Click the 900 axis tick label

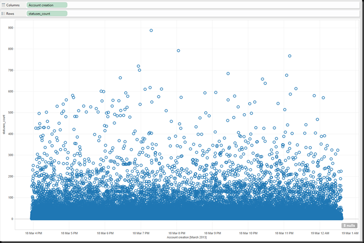pos(11,28)
